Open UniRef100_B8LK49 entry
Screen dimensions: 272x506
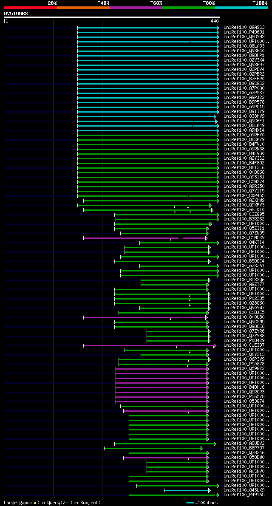click(244, 126)
